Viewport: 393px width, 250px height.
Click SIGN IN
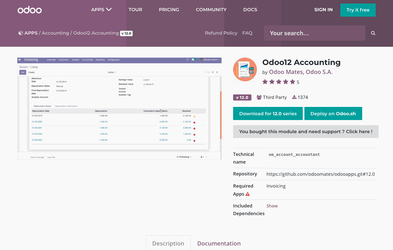(x=323, y=10)
